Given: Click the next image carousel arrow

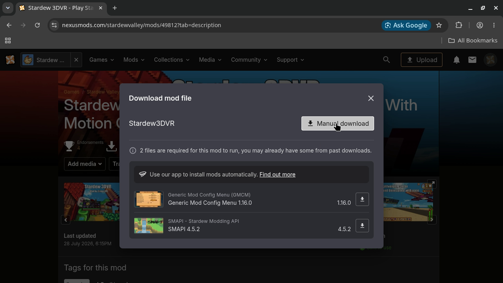Looking at the screenshot, I should click(x=432, y=220).
